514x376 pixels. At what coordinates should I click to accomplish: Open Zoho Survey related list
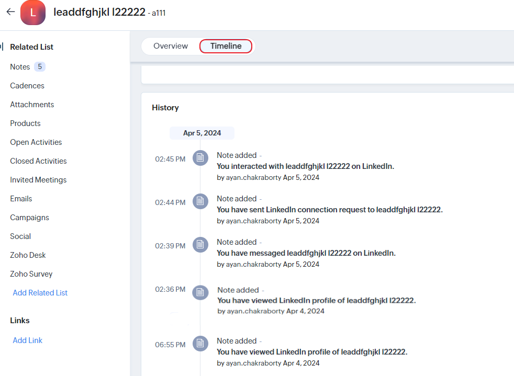click(31, 274)
